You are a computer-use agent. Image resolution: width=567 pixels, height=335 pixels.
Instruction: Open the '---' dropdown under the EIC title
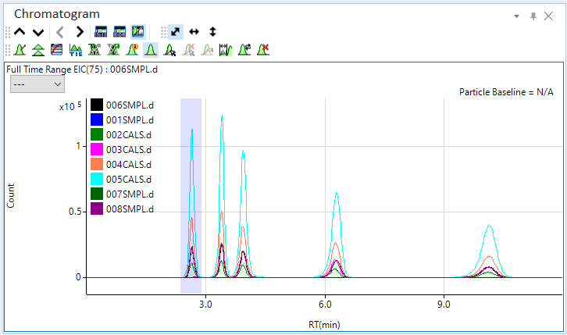click(x=37, y=84)
